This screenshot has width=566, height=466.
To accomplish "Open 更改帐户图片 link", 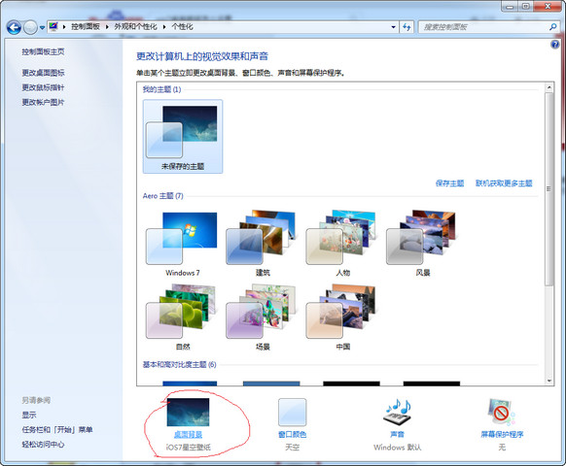I will [x=43, y=102].
